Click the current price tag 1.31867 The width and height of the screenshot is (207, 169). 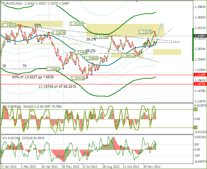(200, 36)
